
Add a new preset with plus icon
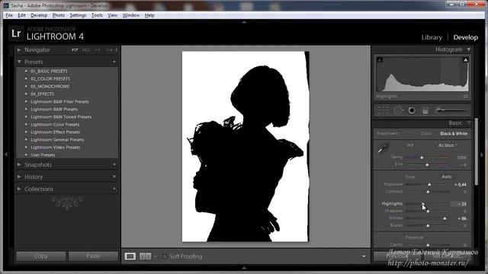(114, 62)
